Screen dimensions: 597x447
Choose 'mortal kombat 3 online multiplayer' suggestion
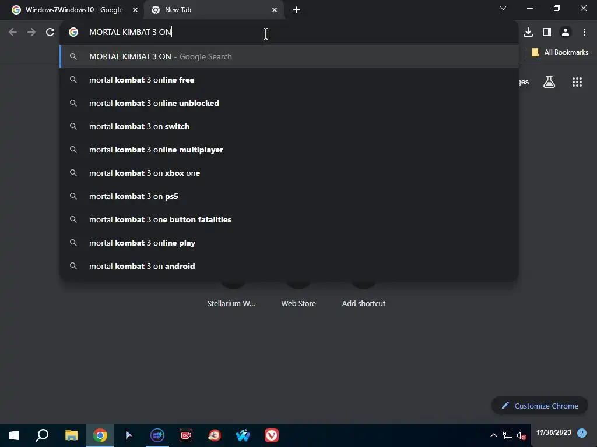(289, 150)
